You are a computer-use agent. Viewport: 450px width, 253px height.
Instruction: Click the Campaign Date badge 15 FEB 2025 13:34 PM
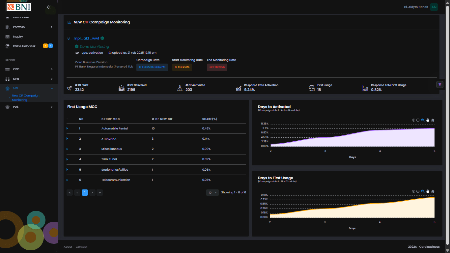[152, 67]
